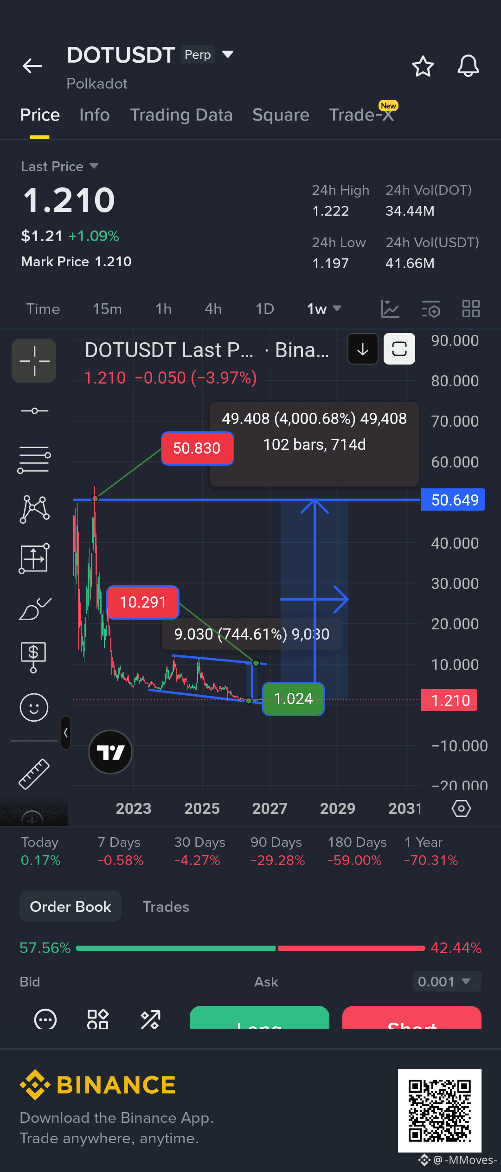Open chart display settings icon

click(430, 308)
